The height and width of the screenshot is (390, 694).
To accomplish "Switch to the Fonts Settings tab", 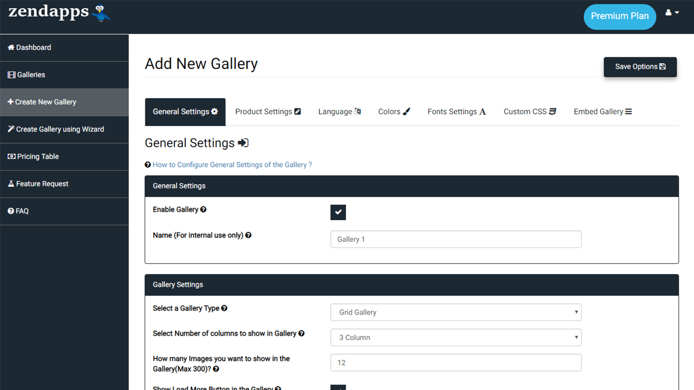I will point(457,112).
